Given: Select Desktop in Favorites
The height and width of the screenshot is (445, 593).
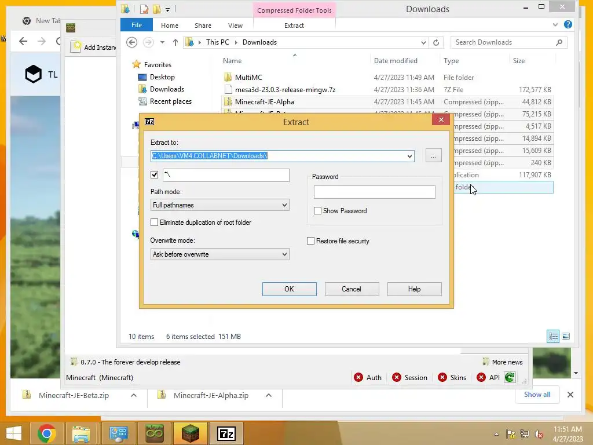Looking at the screenshot, I should [162, 77].
